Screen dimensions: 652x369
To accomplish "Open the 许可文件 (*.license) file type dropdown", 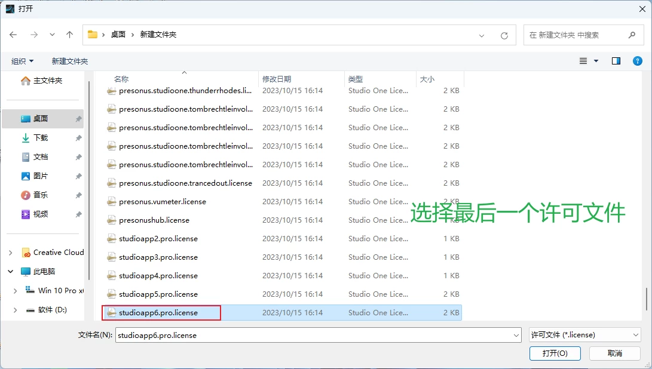I will (584, 335).
